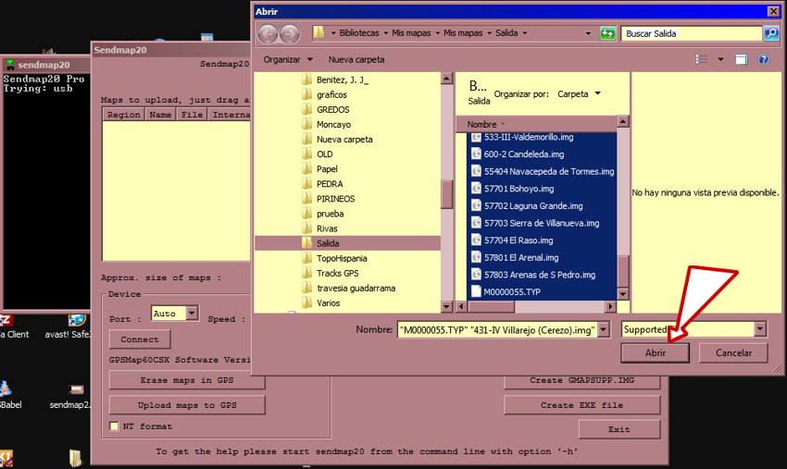This screenshot has height=469, width=787.
Task: Select file 57701 Bohoyo.img
Action: 519,189
